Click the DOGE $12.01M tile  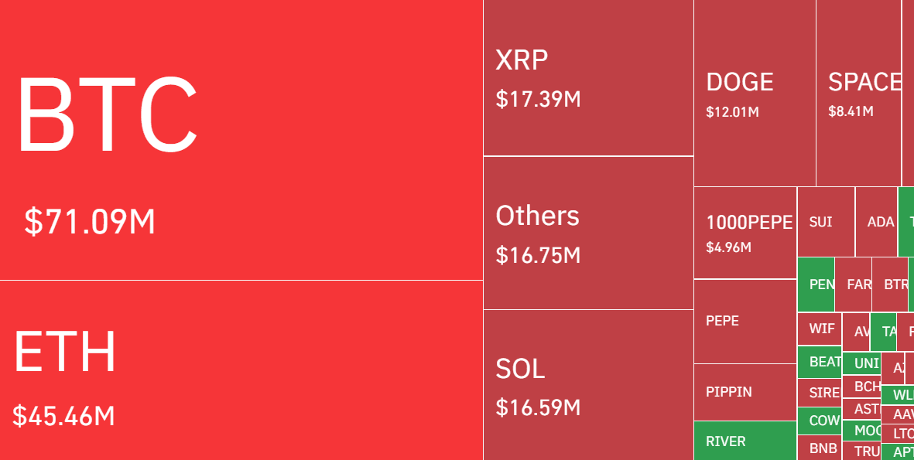(x=755, y=94)
